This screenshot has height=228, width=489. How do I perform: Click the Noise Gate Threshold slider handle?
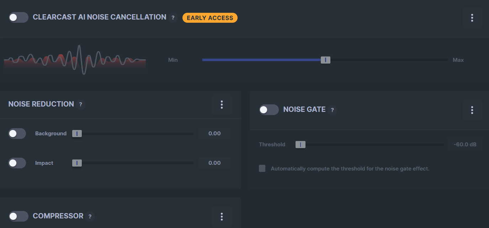[x=301, y=145]
